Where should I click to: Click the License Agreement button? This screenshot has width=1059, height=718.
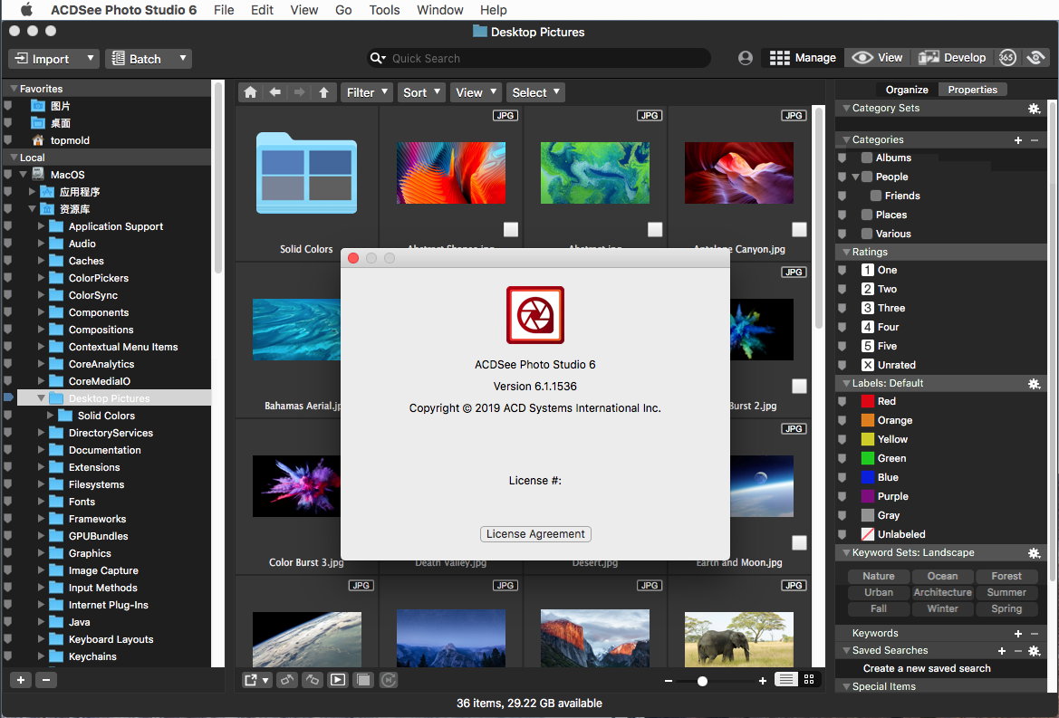tap(535, 534)
